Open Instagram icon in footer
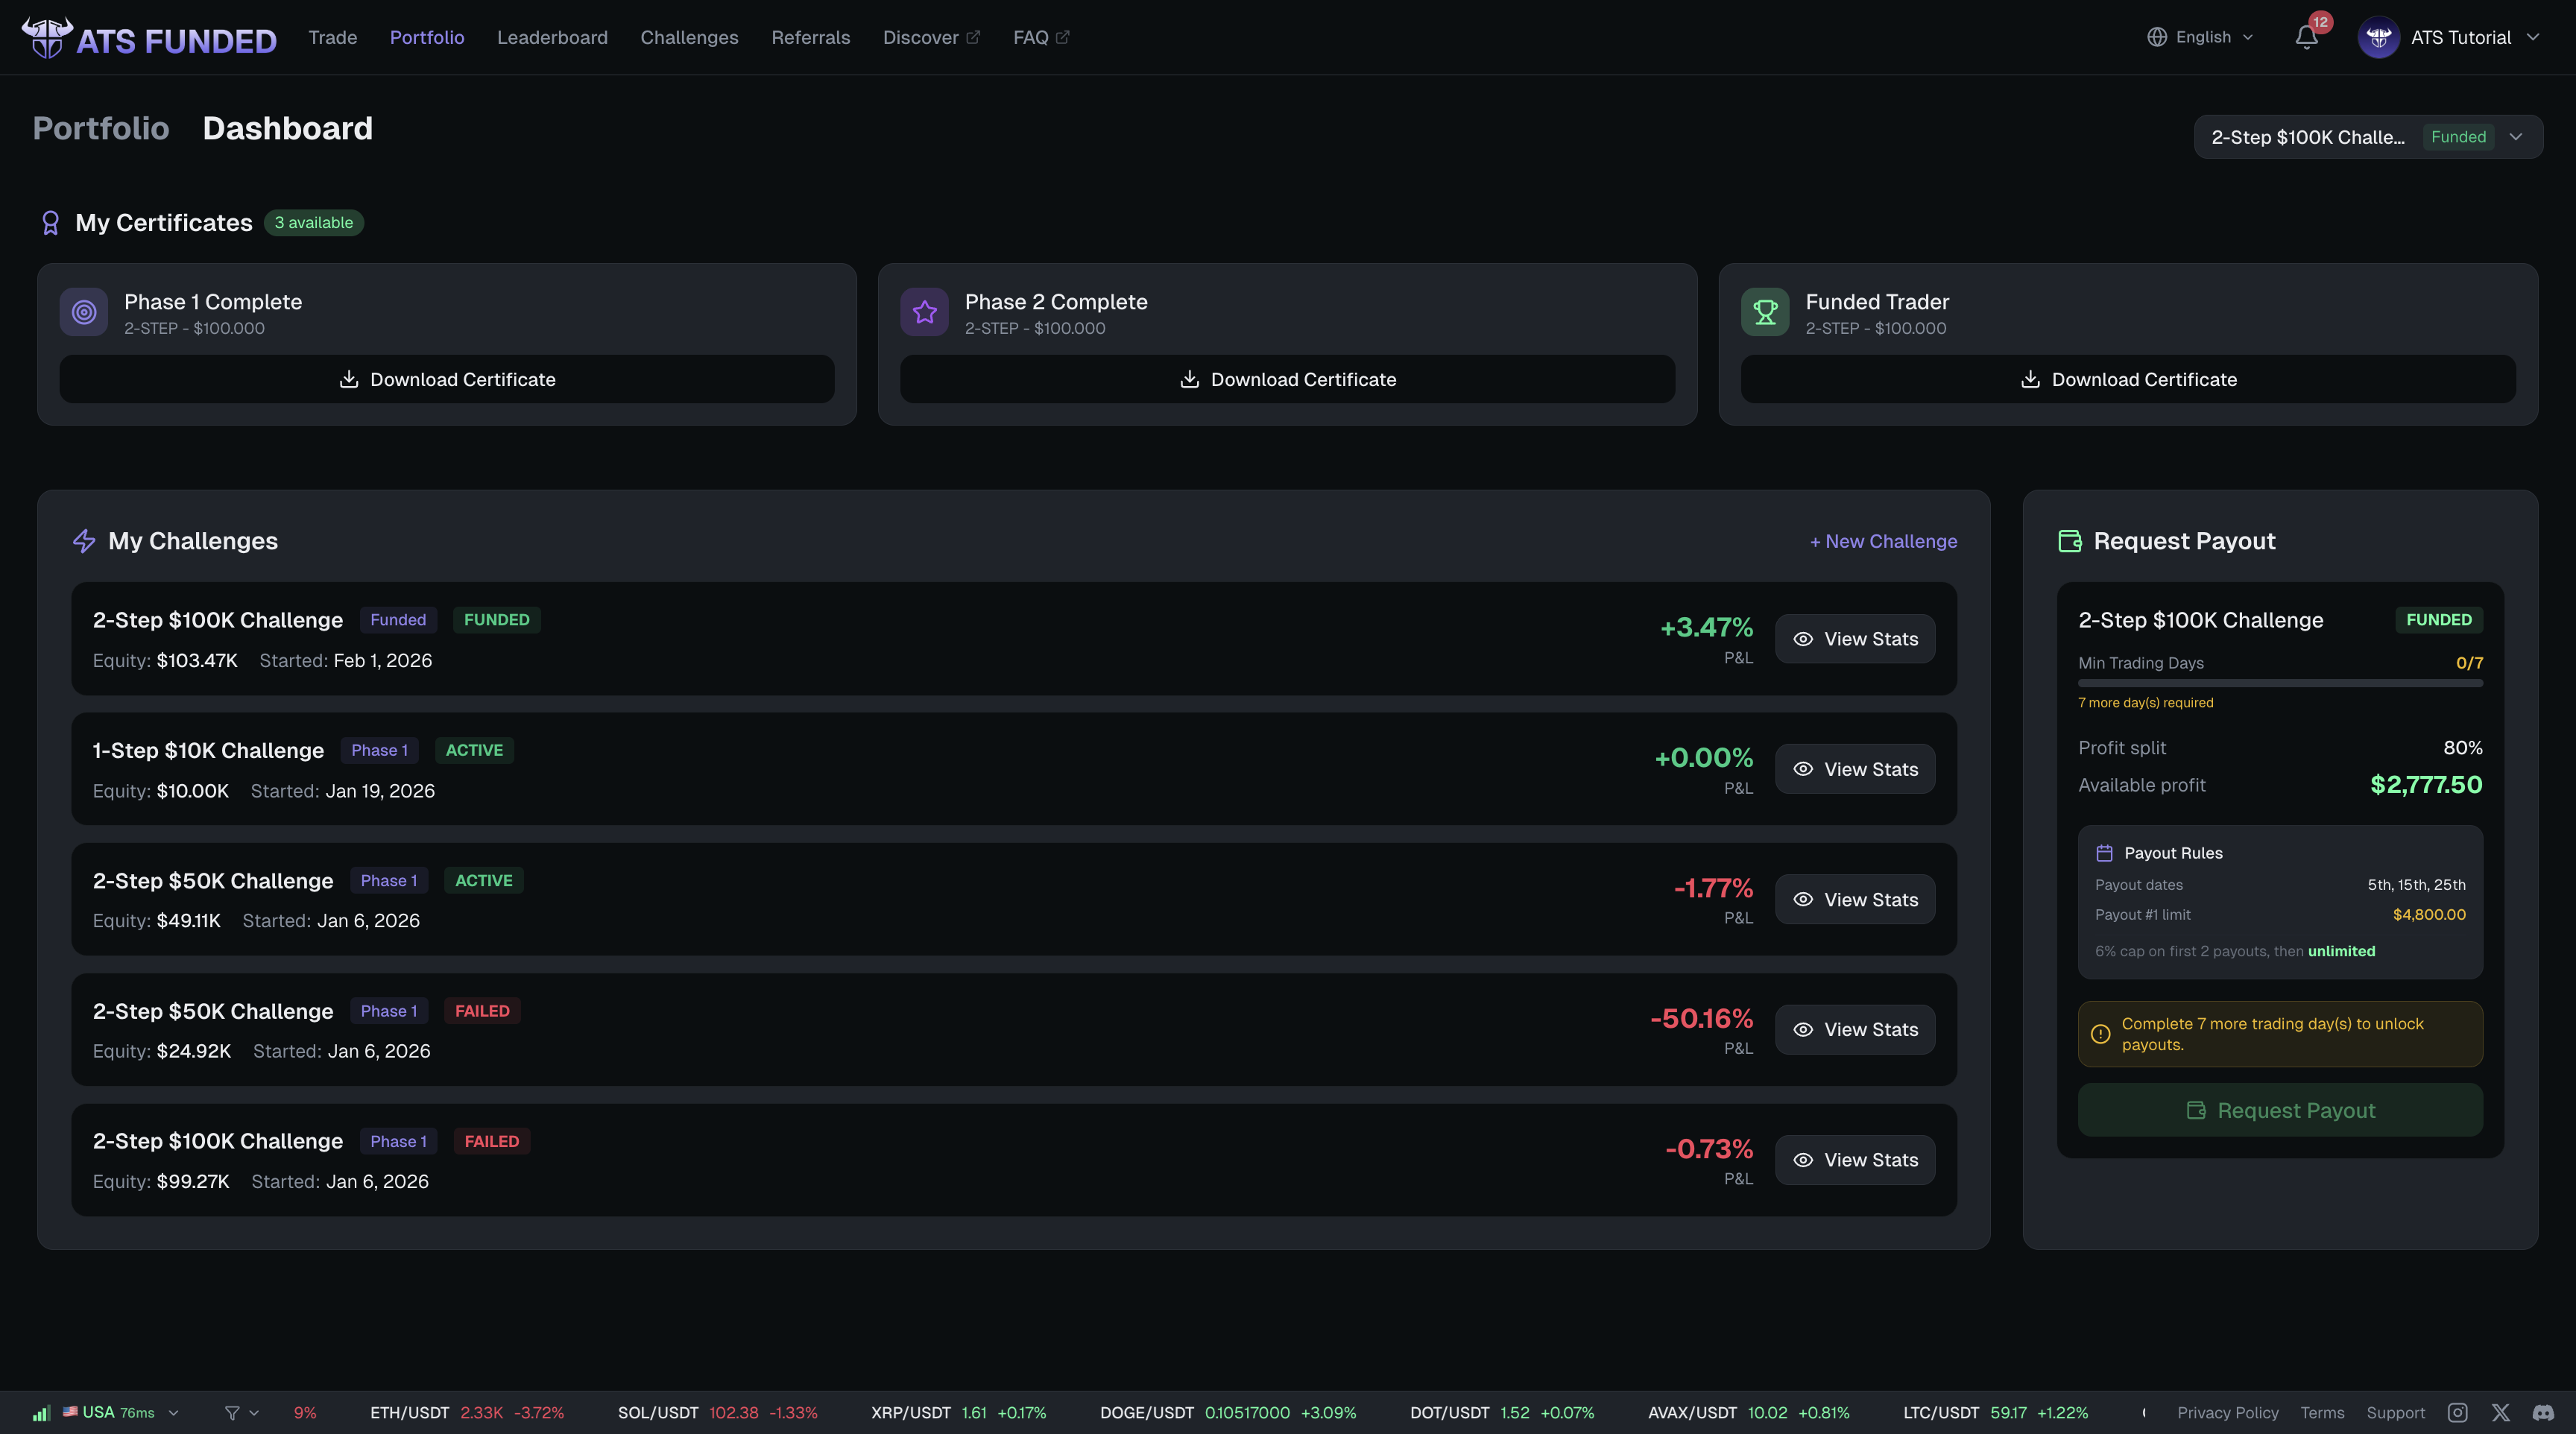The image size is (2576, 1434). (2457, 1412)
